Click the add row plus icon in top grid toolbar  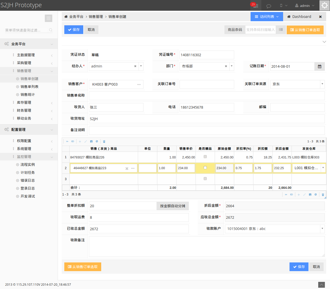(80, 141)
